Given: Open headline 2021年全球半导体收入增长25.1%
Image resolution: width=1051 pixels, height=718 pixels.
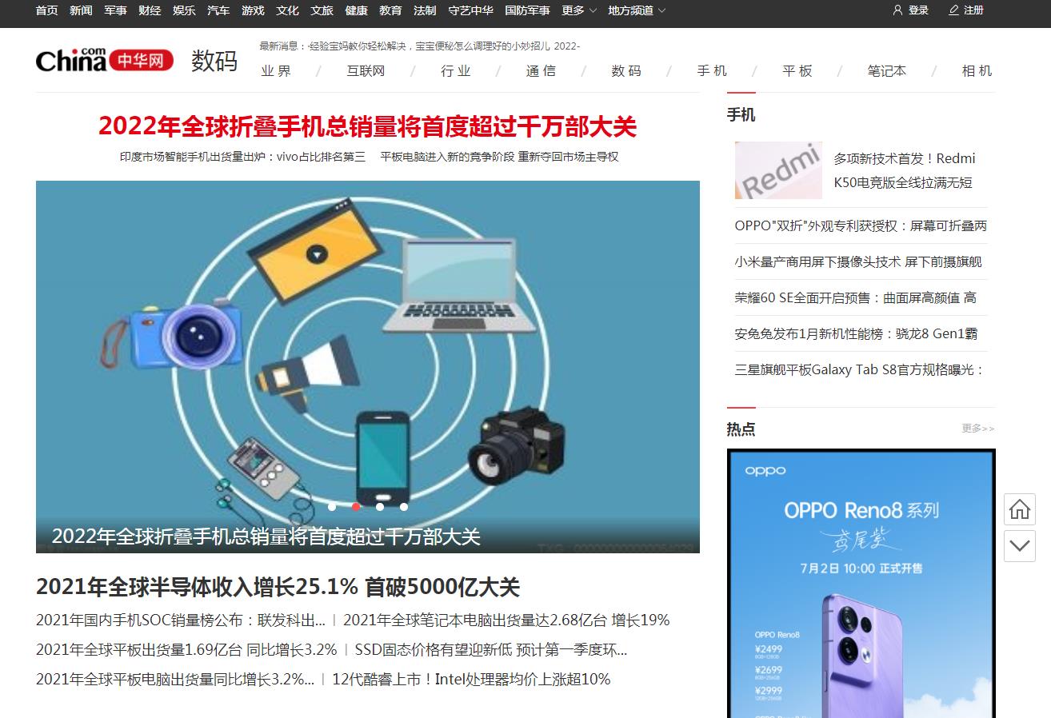Looking at the screenshot, I should click(x=278, y=587).
